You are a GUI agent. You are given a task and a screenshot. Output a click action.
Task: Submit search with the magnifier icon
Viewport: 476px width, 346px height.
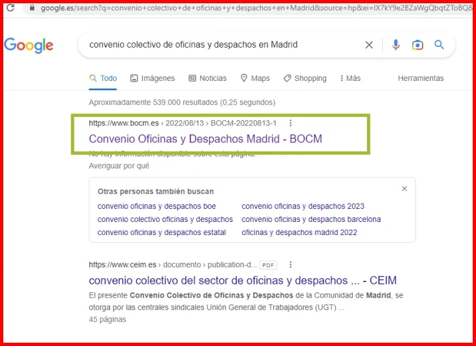point(439,44)
